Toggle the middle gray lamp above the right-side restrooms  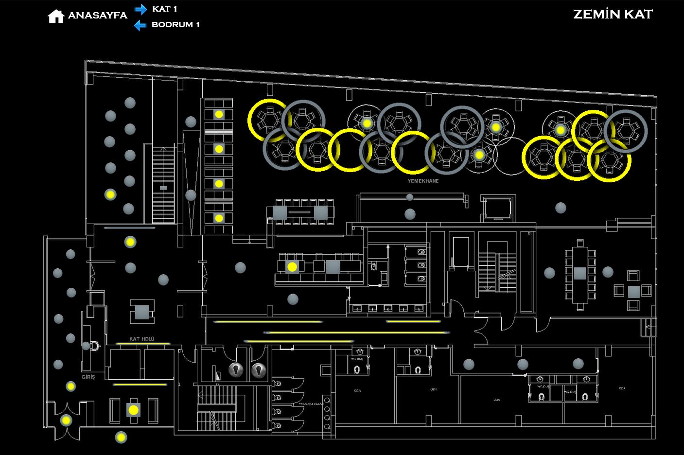coord(523,364)
